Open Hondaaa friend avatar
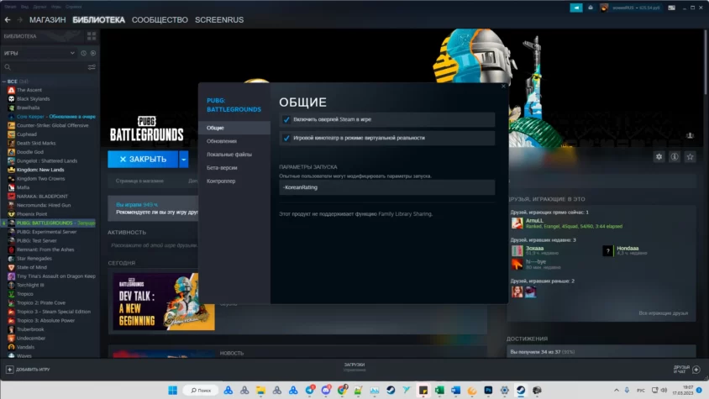Image resolution: width=709 pixels, height=399 pixels. 608,250
